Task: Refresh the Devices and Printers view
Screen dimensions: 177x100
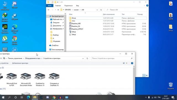Action: pyautogui.click(x=87, y=58)
